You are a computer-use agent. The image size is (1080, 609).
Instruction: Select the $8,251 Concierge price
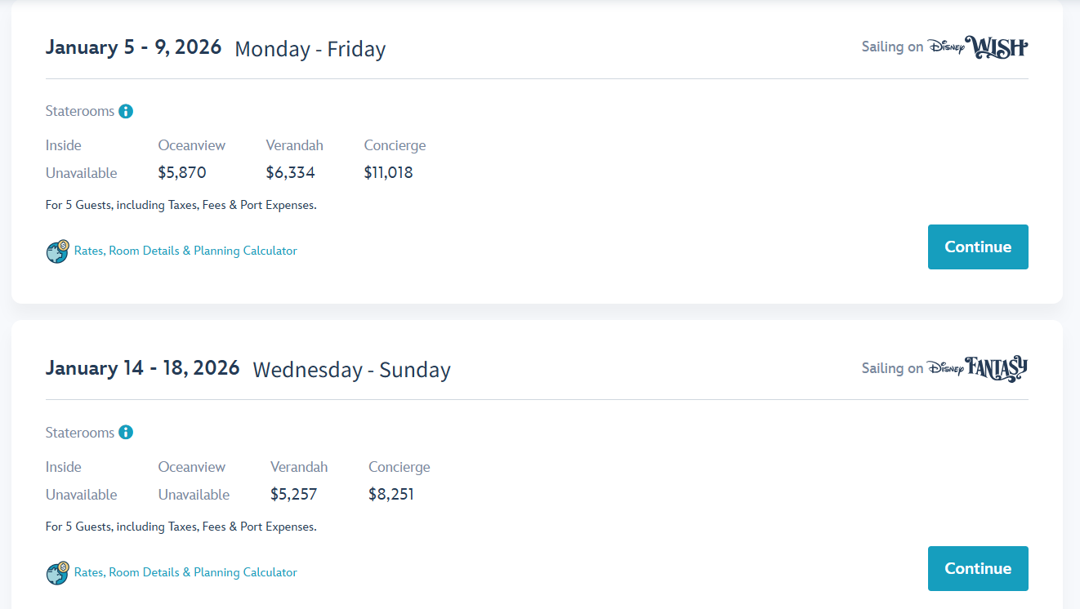click(391, 494)
